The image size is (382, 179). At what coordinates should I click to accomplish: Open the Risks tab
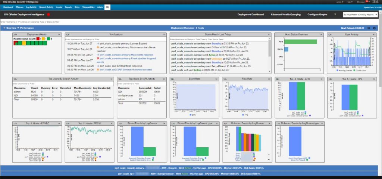click(x=77, y=7)
